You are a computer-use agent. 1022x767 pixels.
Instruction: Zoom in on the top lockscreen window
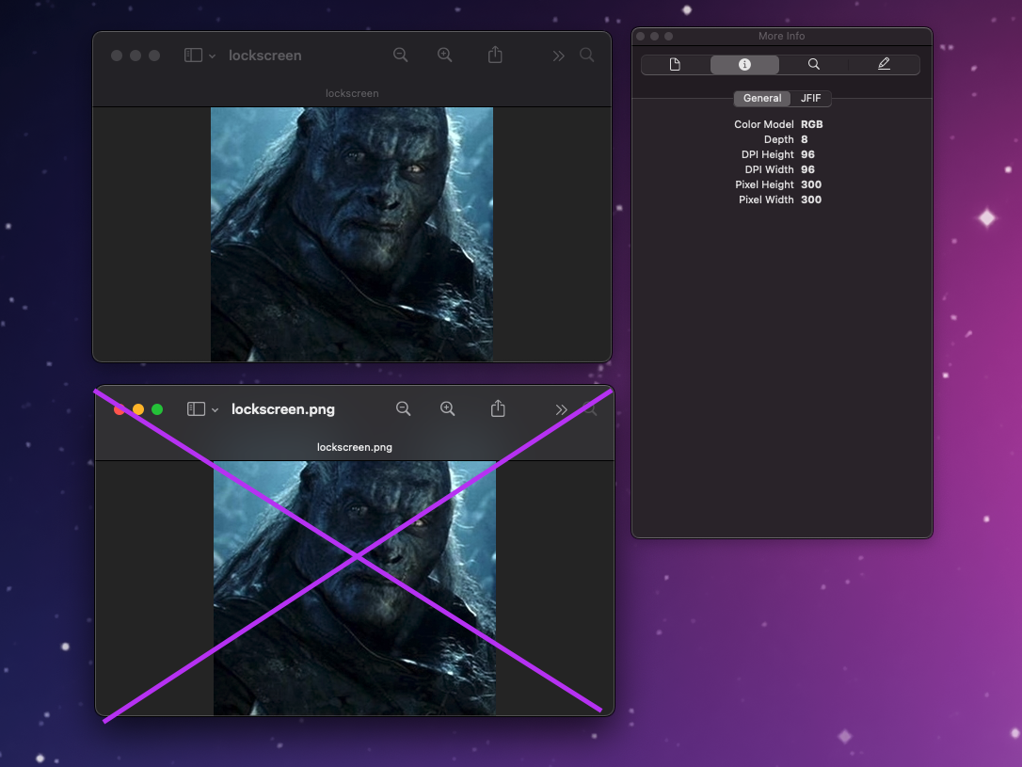click(444, 56)
